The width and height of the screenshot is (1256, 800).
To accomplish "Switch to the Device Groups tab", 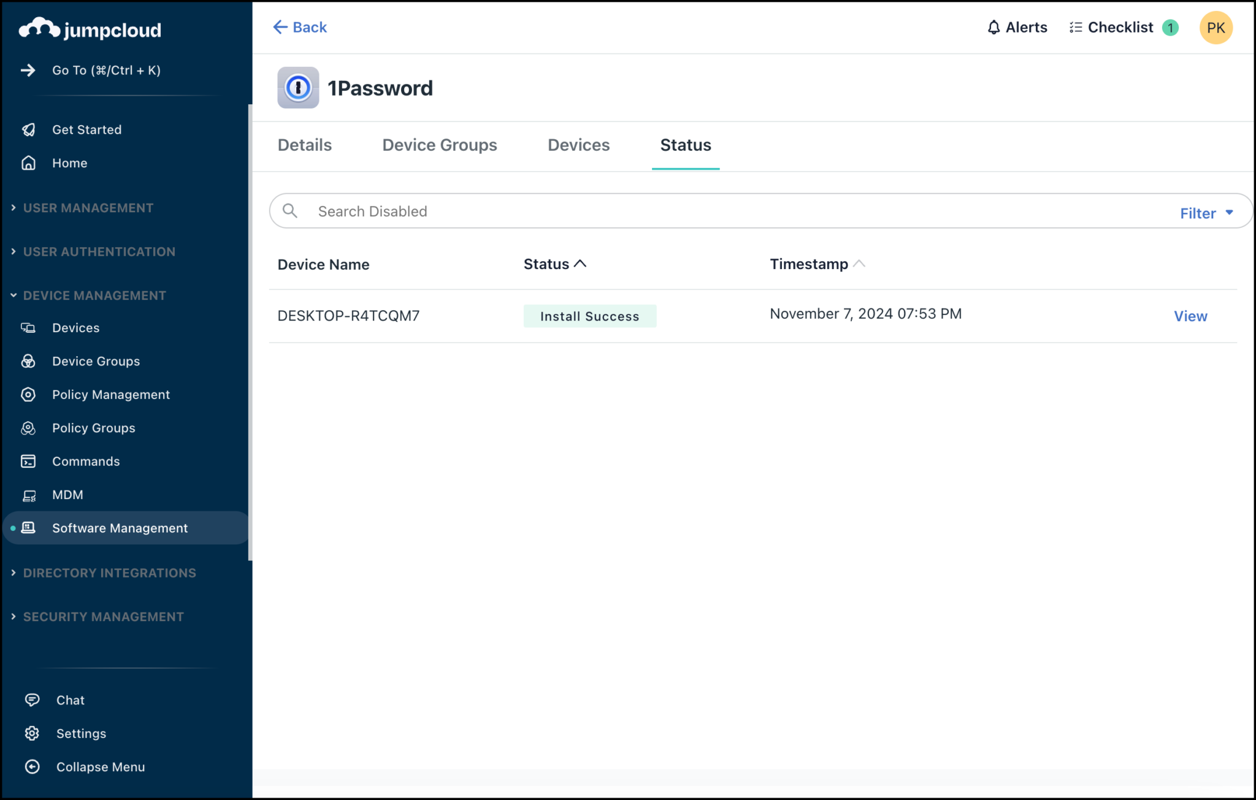I will tap(439, 145).
